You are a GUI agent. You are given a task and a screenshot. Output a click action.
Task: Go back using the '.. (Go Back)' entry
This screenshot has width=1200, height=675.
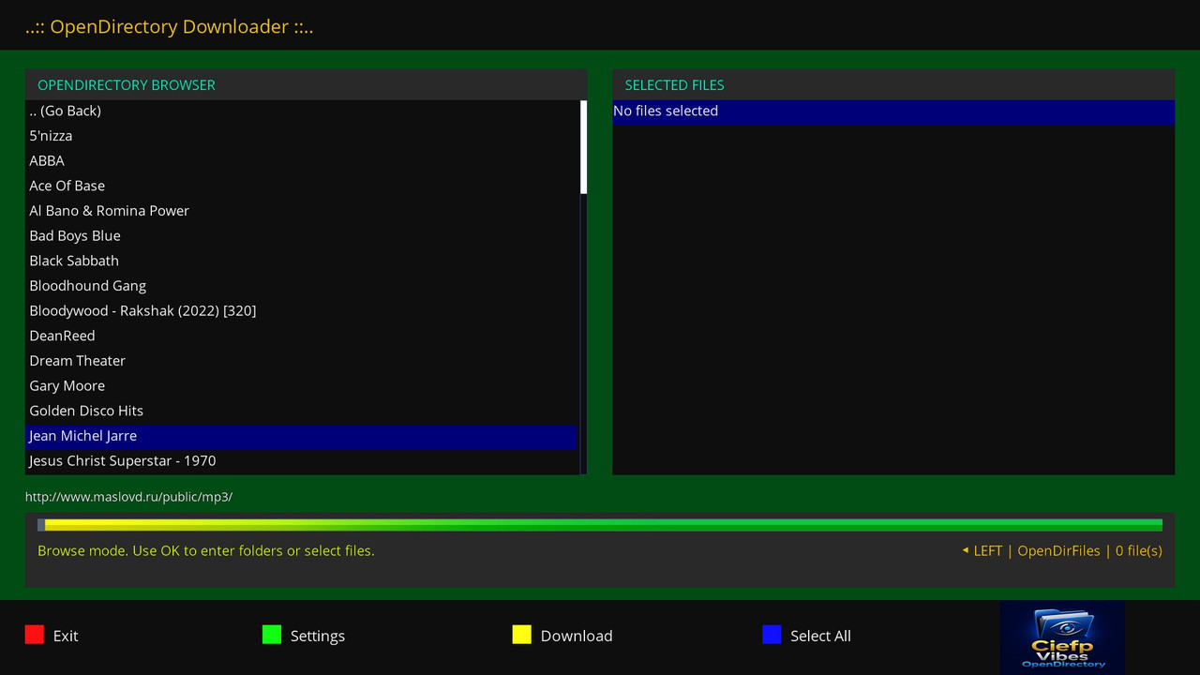301,111
